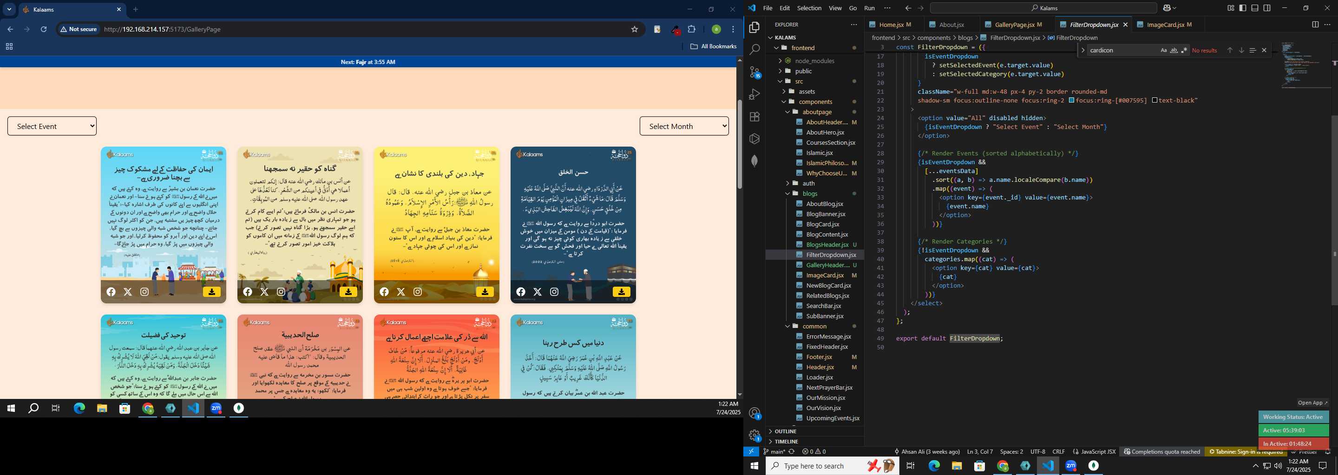Screen dimensions: 1338x475
Task: Toggle Match Whole Word in find widget
Action: click(1174, 50)
